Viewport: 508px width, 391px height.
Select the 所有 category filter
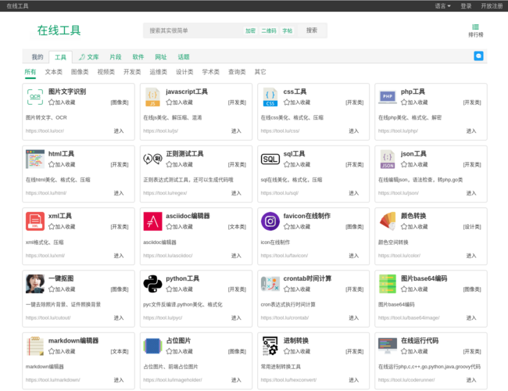pyautogui.click(x=30, y=72)
